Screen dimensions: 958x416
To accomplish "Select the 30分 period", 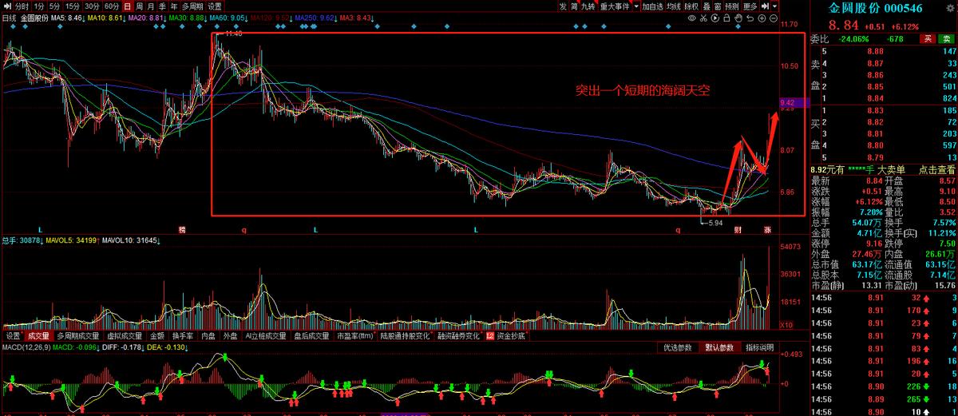I will 92,6.
